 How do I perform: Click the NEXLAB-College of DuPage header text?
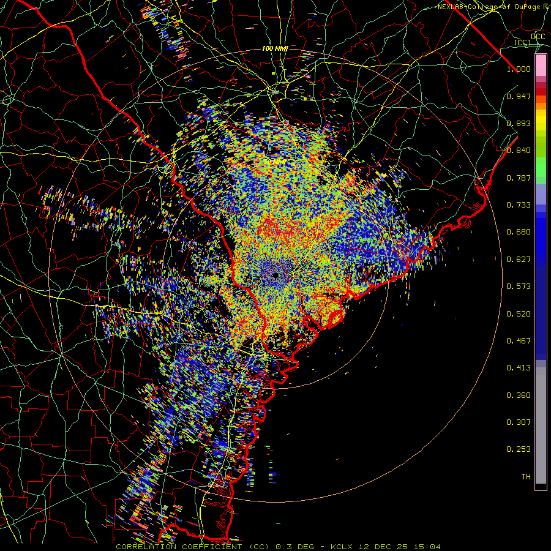coord(494,7)
